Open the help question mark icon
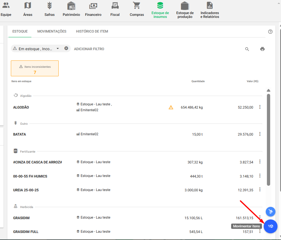This screenshot has width=281, height=240. [x=270, y=32]
